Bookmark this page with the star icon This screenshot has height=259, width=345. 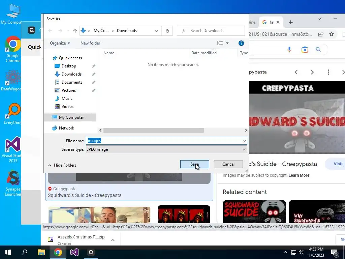[332, 34]
